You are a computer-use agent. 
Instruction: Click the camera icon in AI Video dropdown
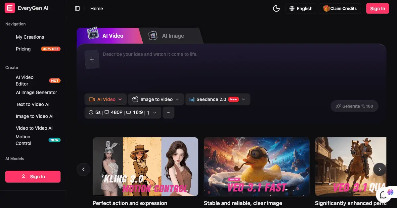(92, 99)
